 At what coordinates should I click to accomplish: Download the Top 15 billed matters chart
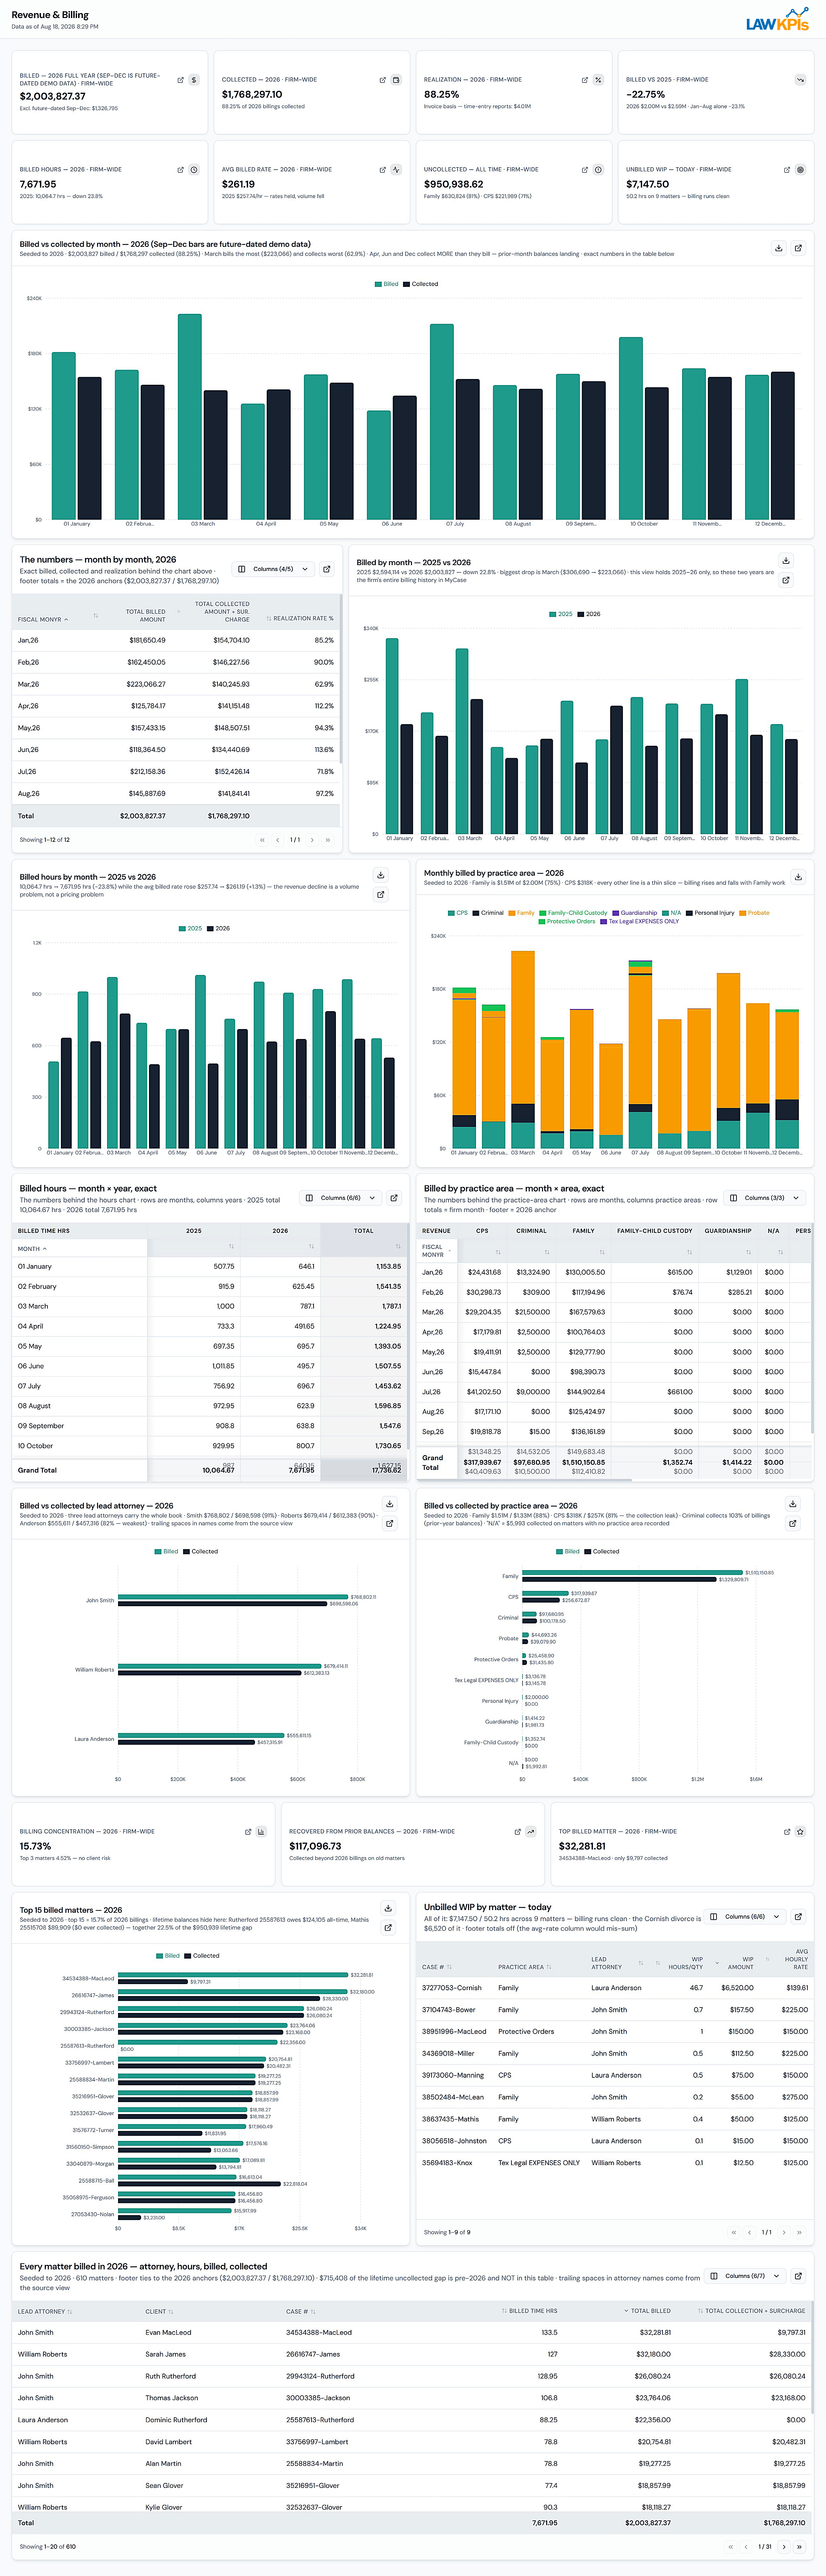(x=388, y=1908)
